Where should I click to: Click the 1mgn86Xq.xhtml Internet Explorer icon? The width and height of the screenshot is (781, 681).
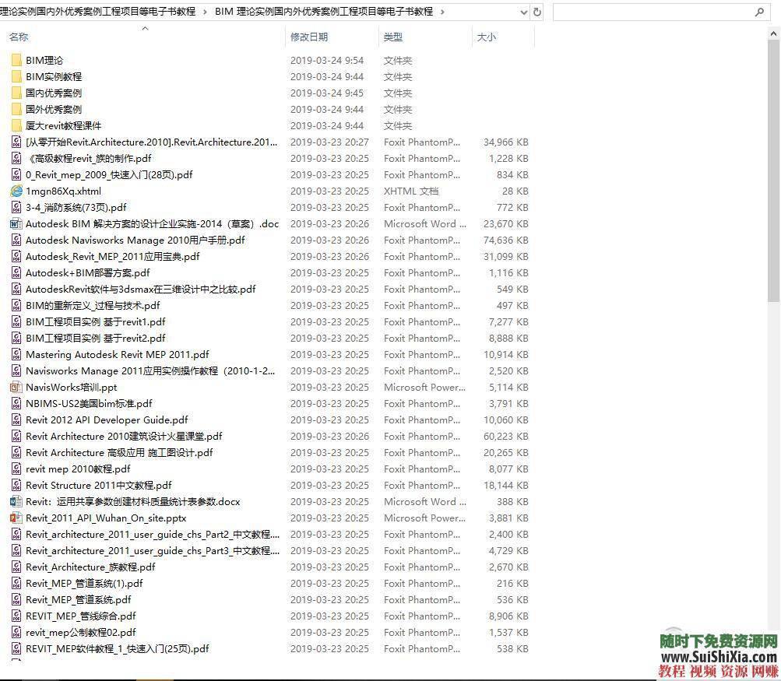point(16,191)
